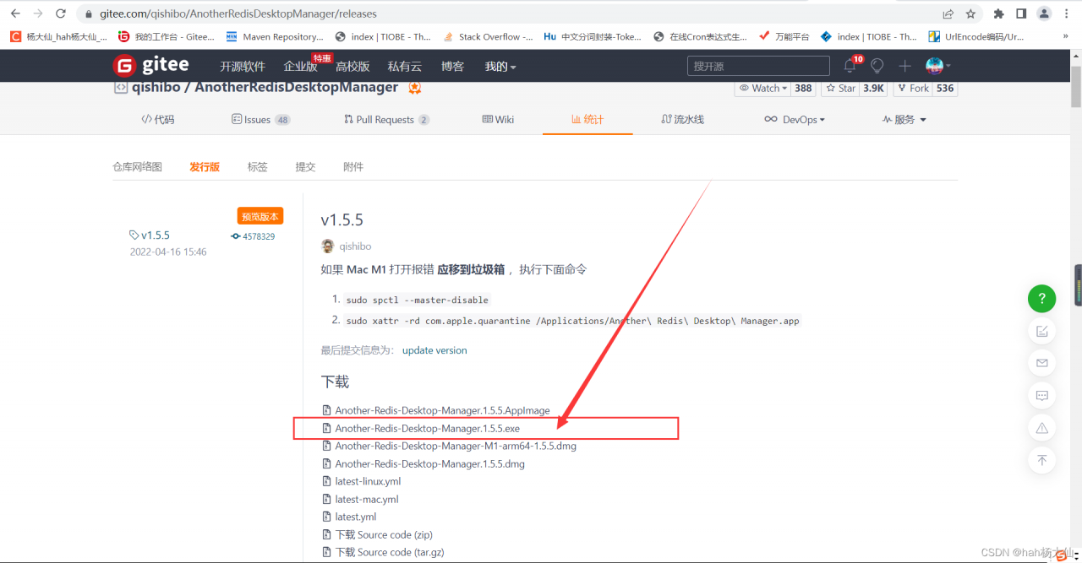This screenshot has height=563, width=1082.
Task: Click the floating envelope mail icon
Action: pos(1042,363)
